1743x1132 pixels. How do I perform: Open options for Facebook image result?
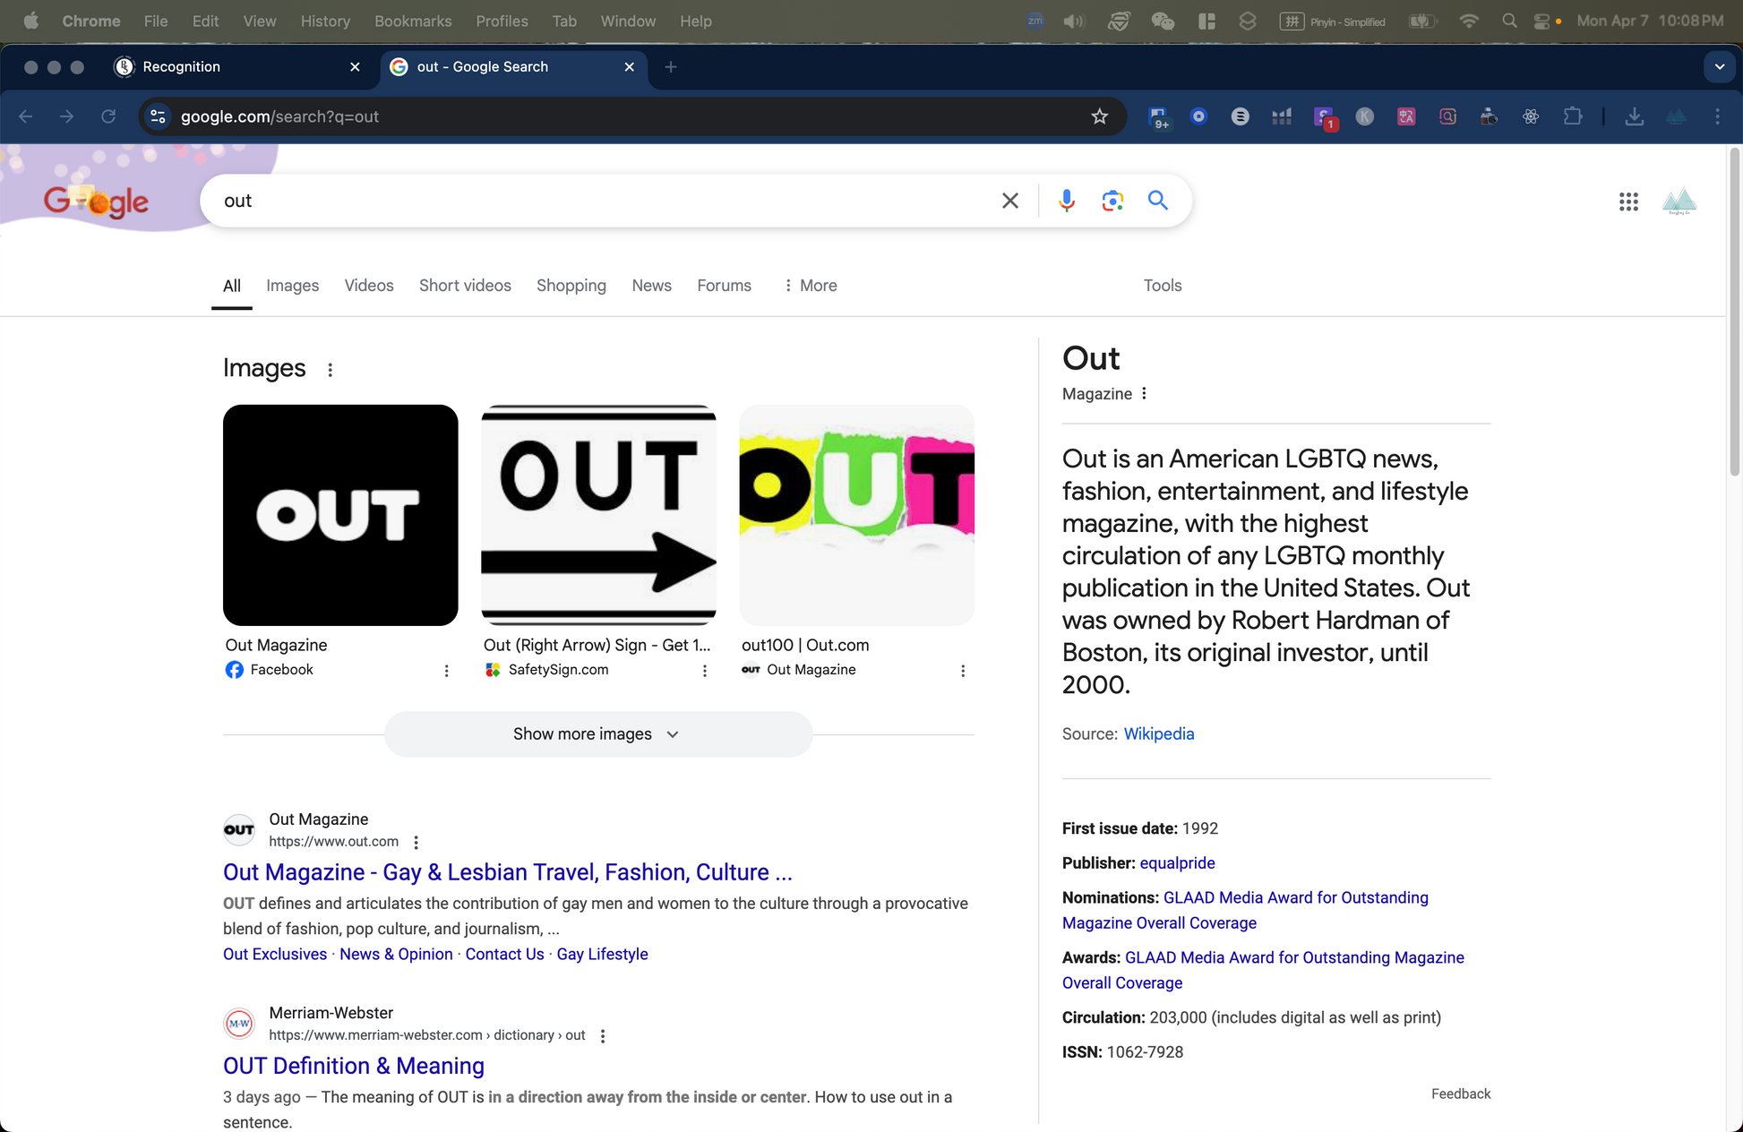(446, 671)
